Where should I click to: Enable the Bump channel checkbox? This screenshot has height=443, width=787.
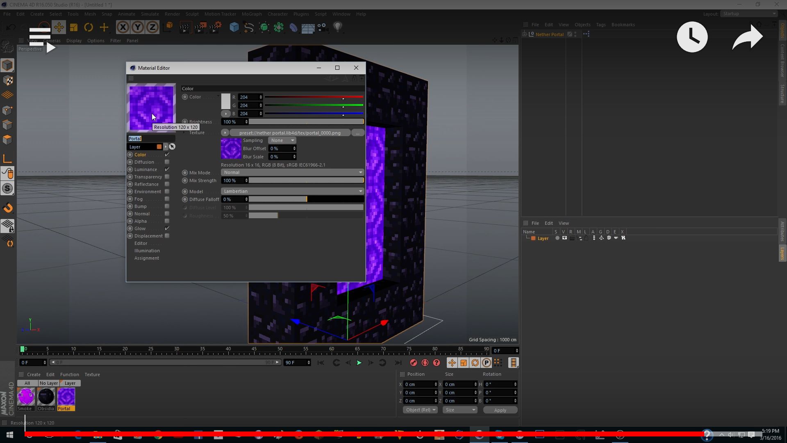pyautogui.click(x=167, y=206)
